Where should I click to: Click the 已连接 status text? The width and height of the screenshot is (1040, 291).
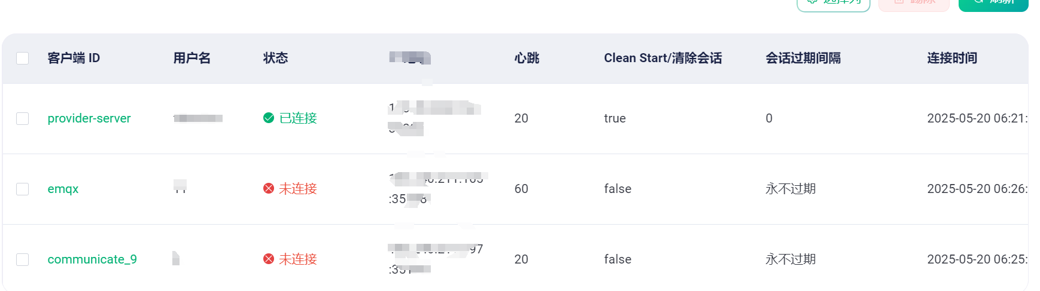click(298, 118)
